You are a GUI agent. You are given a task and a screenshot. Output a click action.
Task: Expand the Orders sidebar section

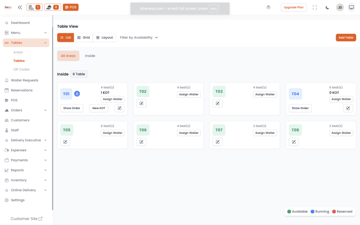click(26, 110)
